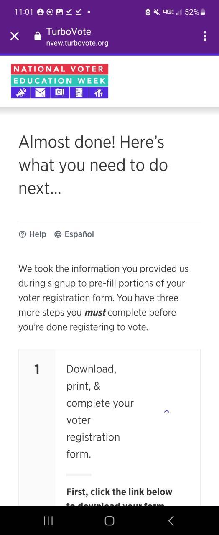Tap the nvew.turbovote.org address text
Viewport: 219px width, 535px height.
pos(77,43)
